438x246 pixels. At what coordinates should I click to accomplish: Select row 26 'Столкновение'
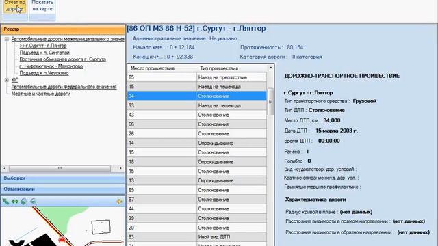197,134
